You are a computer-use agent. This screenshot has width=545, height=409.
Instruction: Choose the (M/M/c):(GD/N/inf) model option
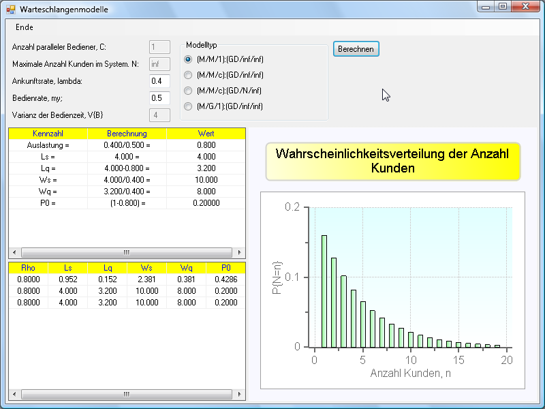pyautogui.click(x=188, y=91)
